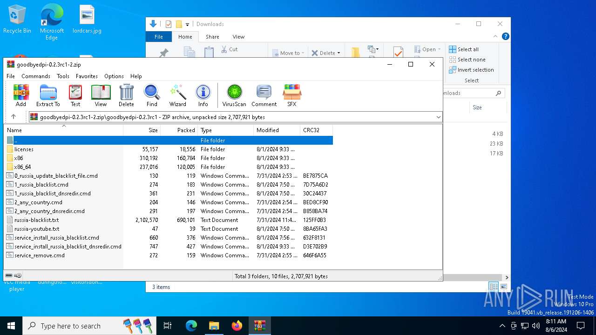The height and width of the screenshot is (335, 596).
Task: Click the Extract To toolbar icon
Action: pos(48,95)
